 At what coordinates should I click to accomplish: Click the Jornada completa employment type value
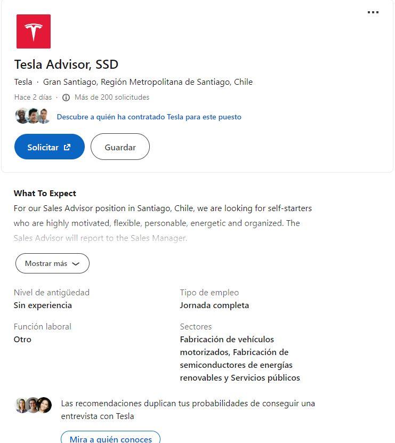coord(214,305)
